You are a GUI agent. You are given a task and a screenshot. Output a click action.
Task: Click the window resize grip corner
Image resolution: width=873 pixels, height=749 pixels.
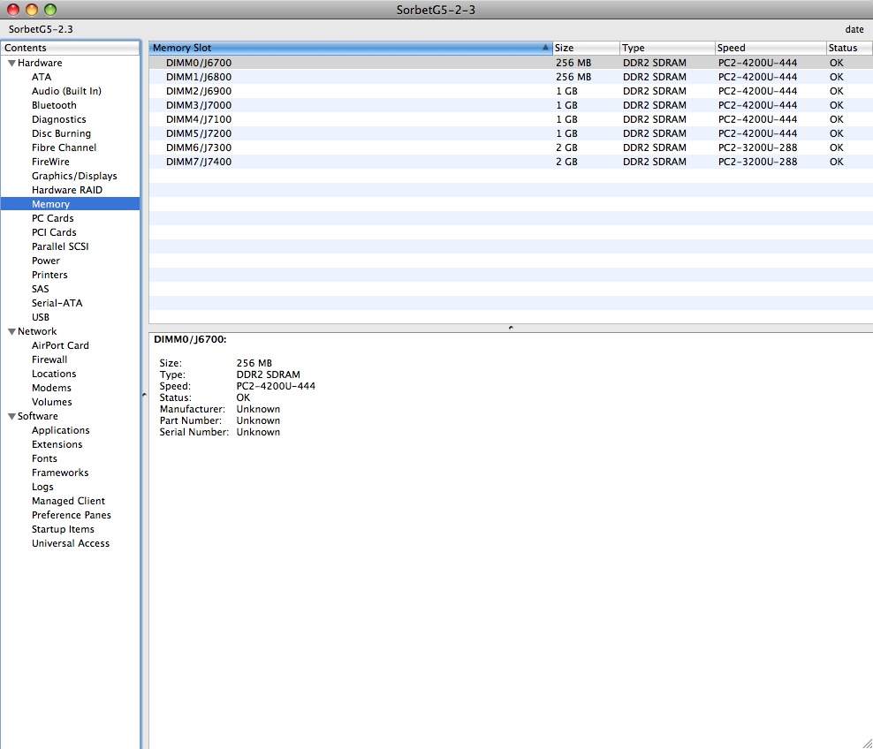point(867,743)
